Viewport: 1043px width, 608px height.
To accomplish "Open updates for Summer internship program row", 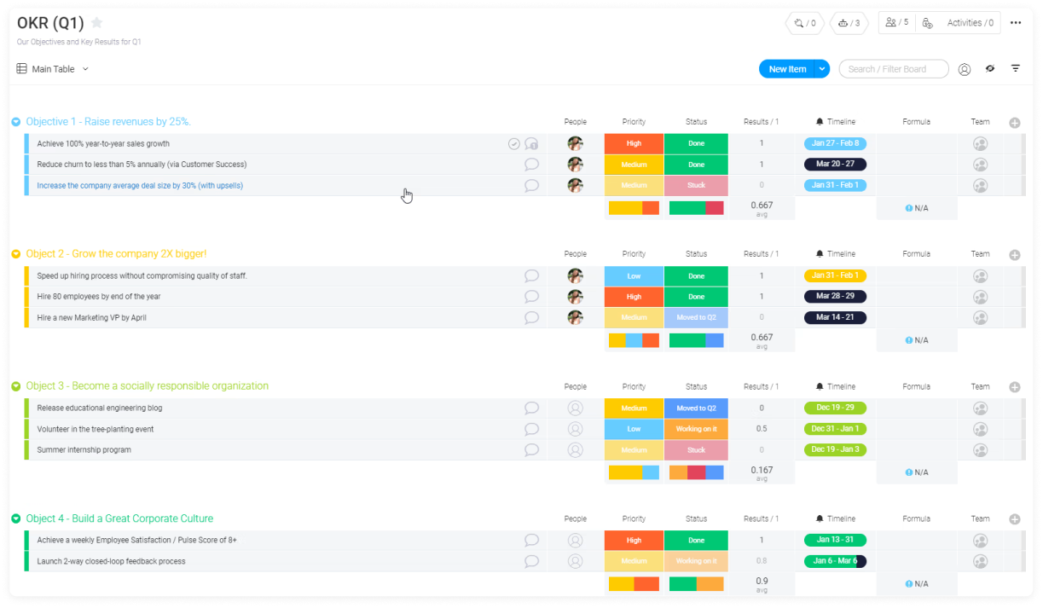I will [531, 449].
